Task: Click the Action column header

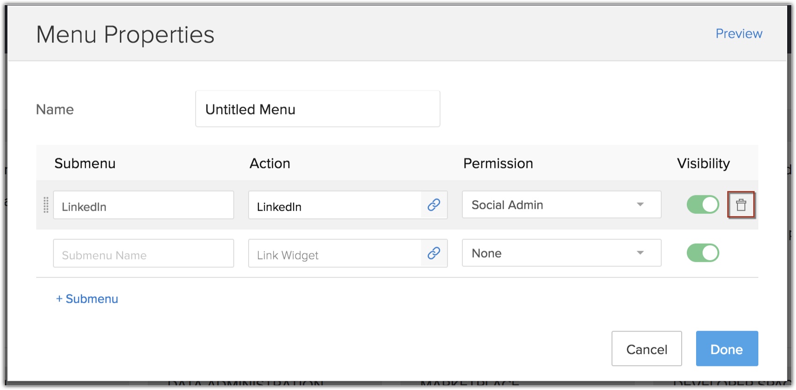Action: [270, 164]
